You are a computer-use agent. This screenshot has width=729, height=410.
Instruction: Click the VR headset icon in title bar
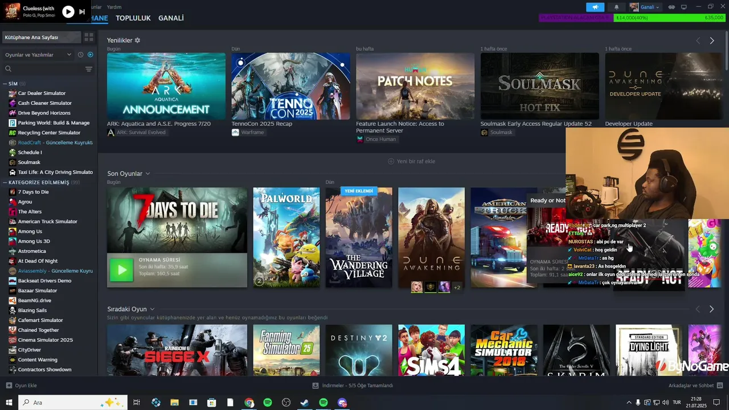coord(671,7)
